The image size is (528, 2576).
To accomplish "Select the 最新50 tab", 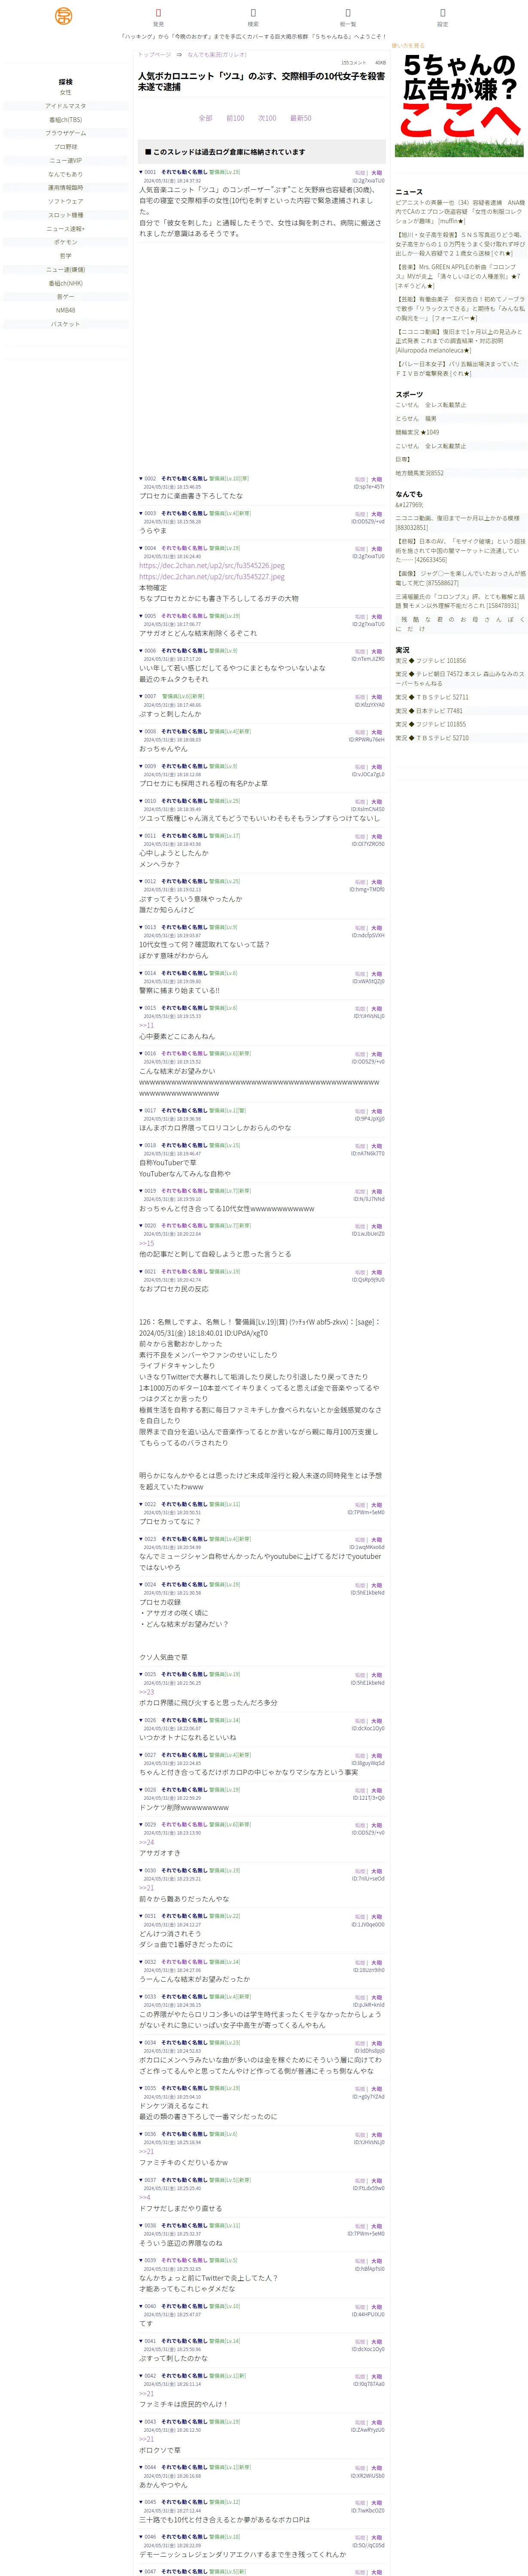I will tap(300, 118).
